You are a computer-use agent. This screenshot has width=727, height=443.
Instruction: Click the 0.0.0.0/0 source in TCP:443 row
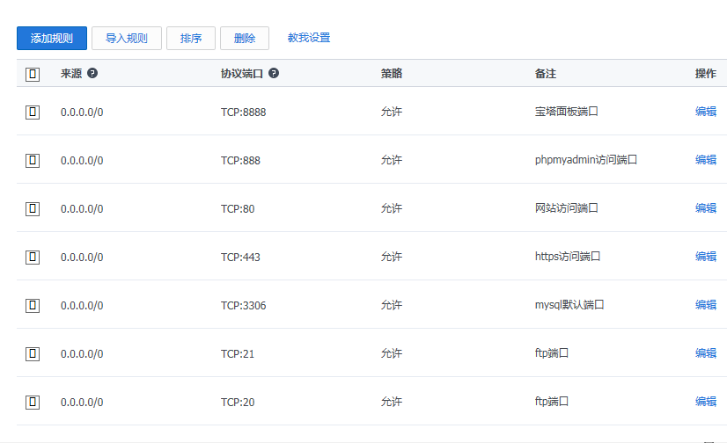click(x=82, y=257)
